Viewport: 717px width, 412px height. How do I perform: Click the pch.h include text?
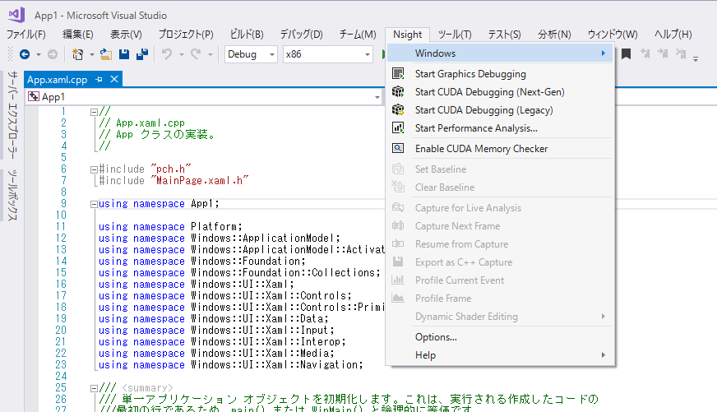pyautogui.click(x=170, y=169)
